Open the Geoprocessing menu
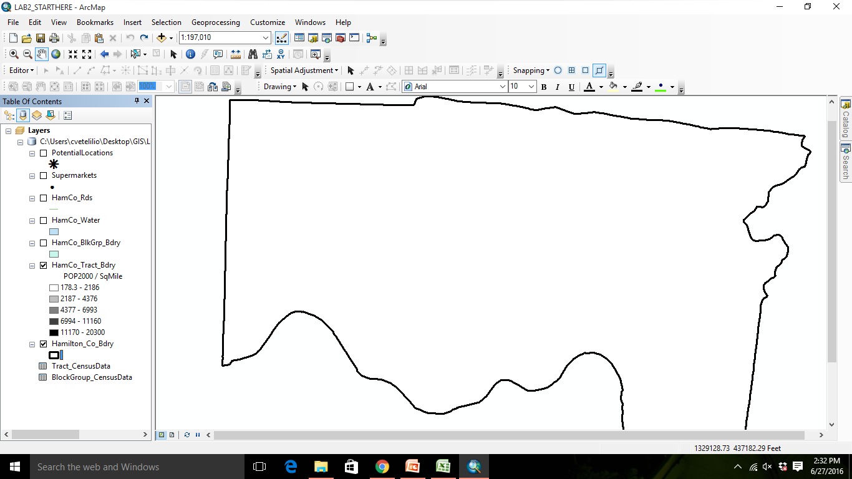This screenshot has width=852, height=479. (x=216, y=22)
